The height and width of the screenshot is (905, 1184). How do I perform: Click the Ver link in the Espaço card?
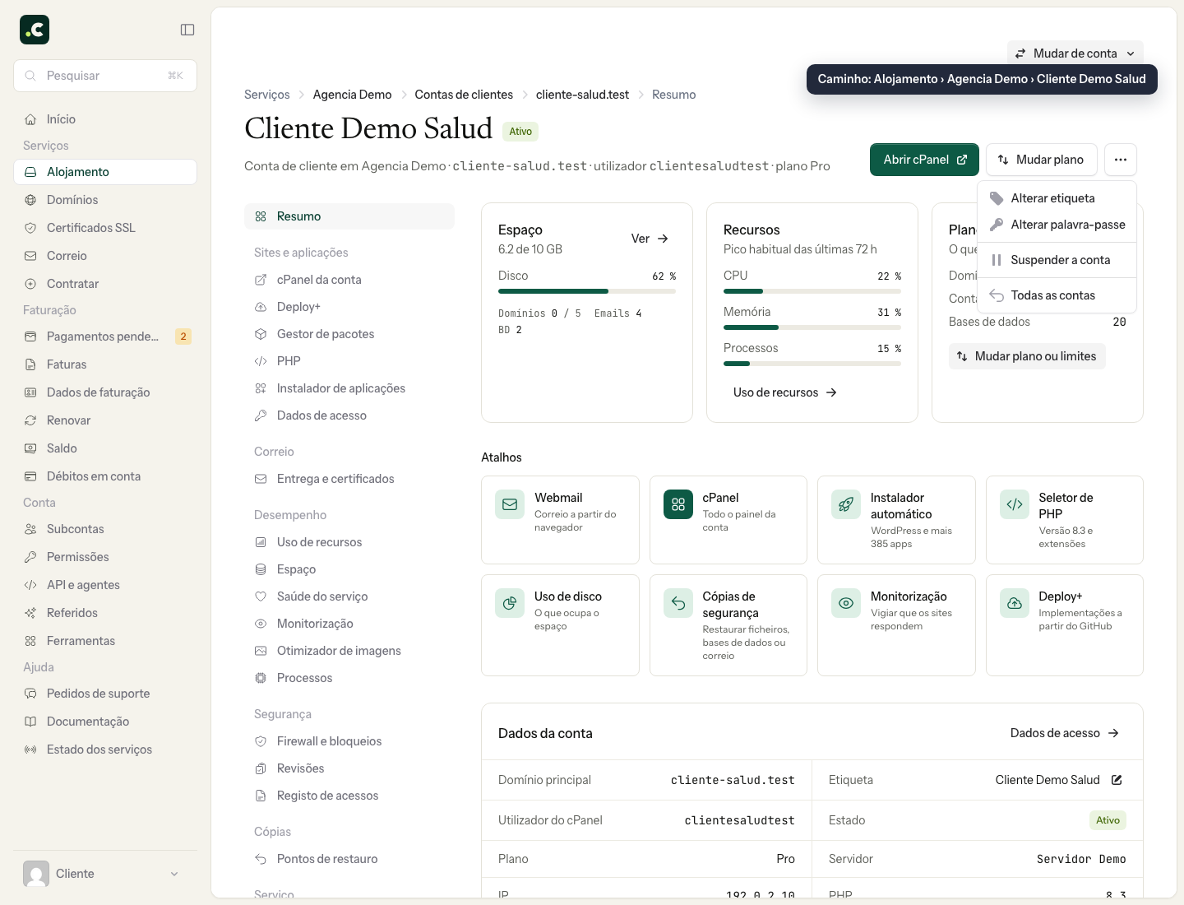(x=650, y=239)
